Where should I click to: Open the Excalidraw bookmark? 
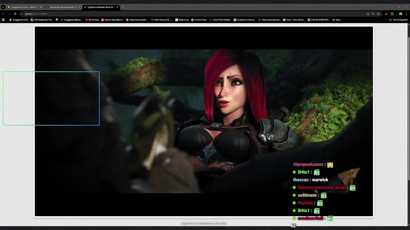[x=244, y=20]
